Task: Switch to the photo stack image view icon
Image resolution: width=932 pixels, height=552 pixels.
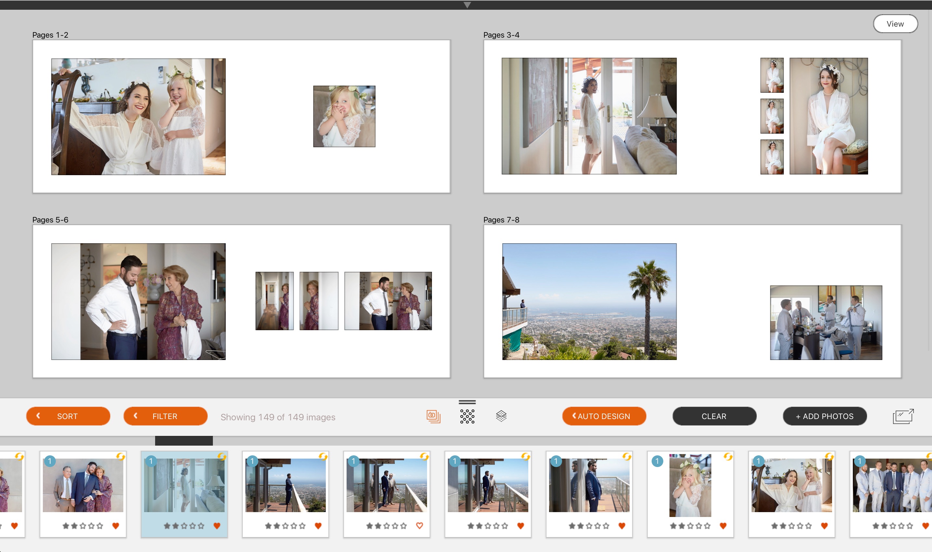Action: point(433,416)
